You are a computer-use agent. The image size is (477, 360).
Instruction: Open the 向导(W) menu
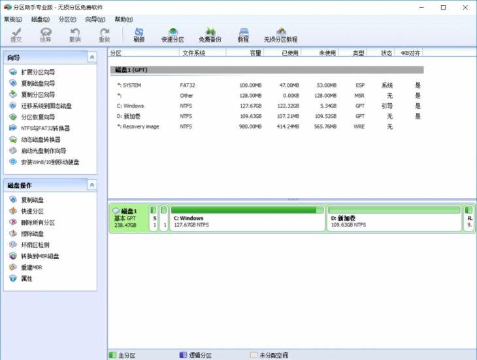pos(95,20)
